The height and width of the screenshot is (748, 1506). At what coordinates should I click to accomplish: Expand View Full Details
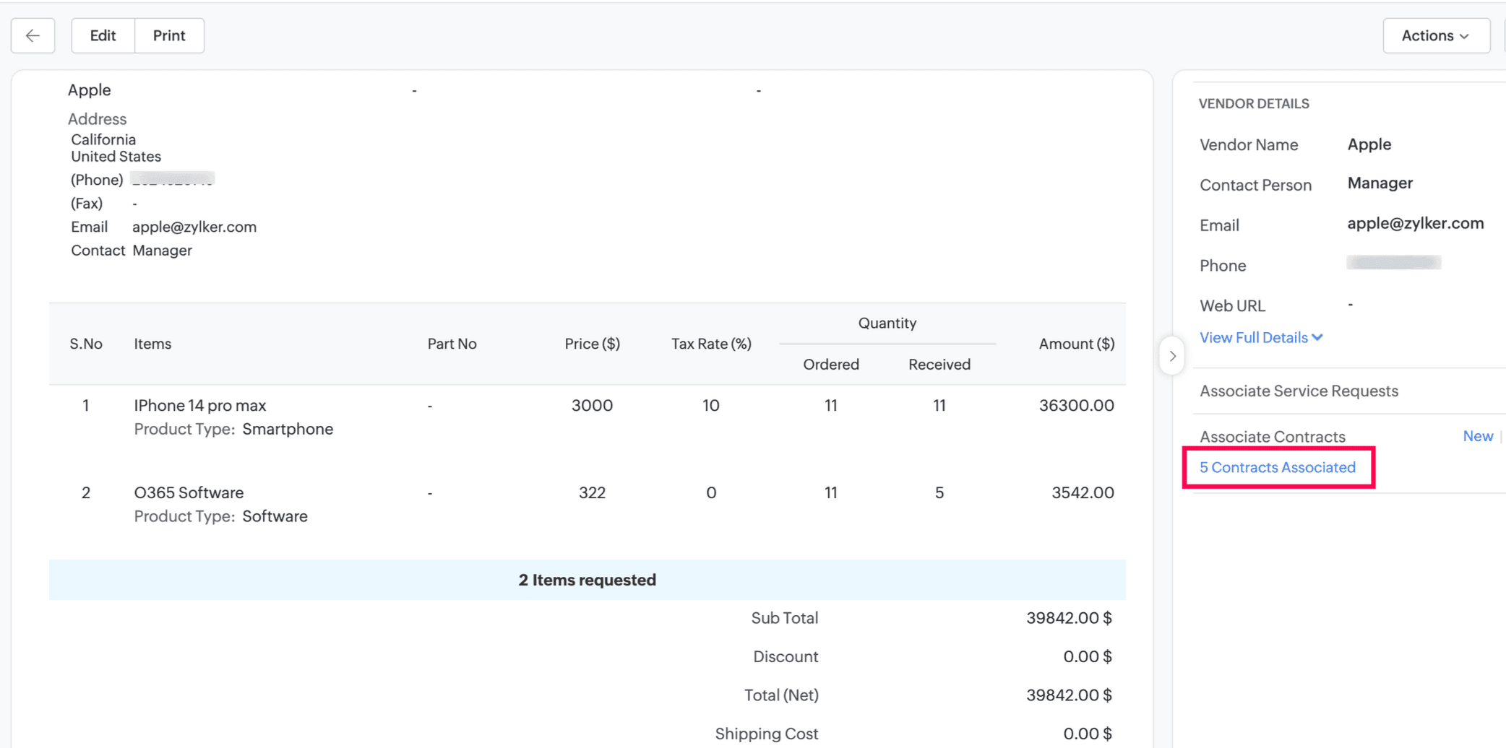tap(1261, 337)
